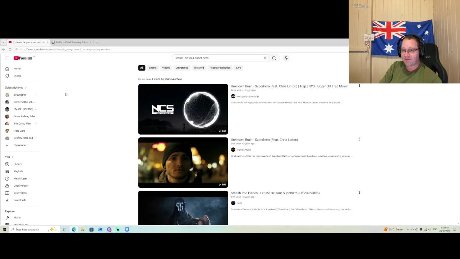Select the Shorts filter chip

(x=153, y=68)
